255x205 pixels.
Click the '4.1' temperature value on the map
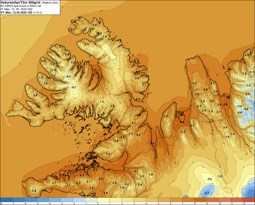click(x=80, y=18)
